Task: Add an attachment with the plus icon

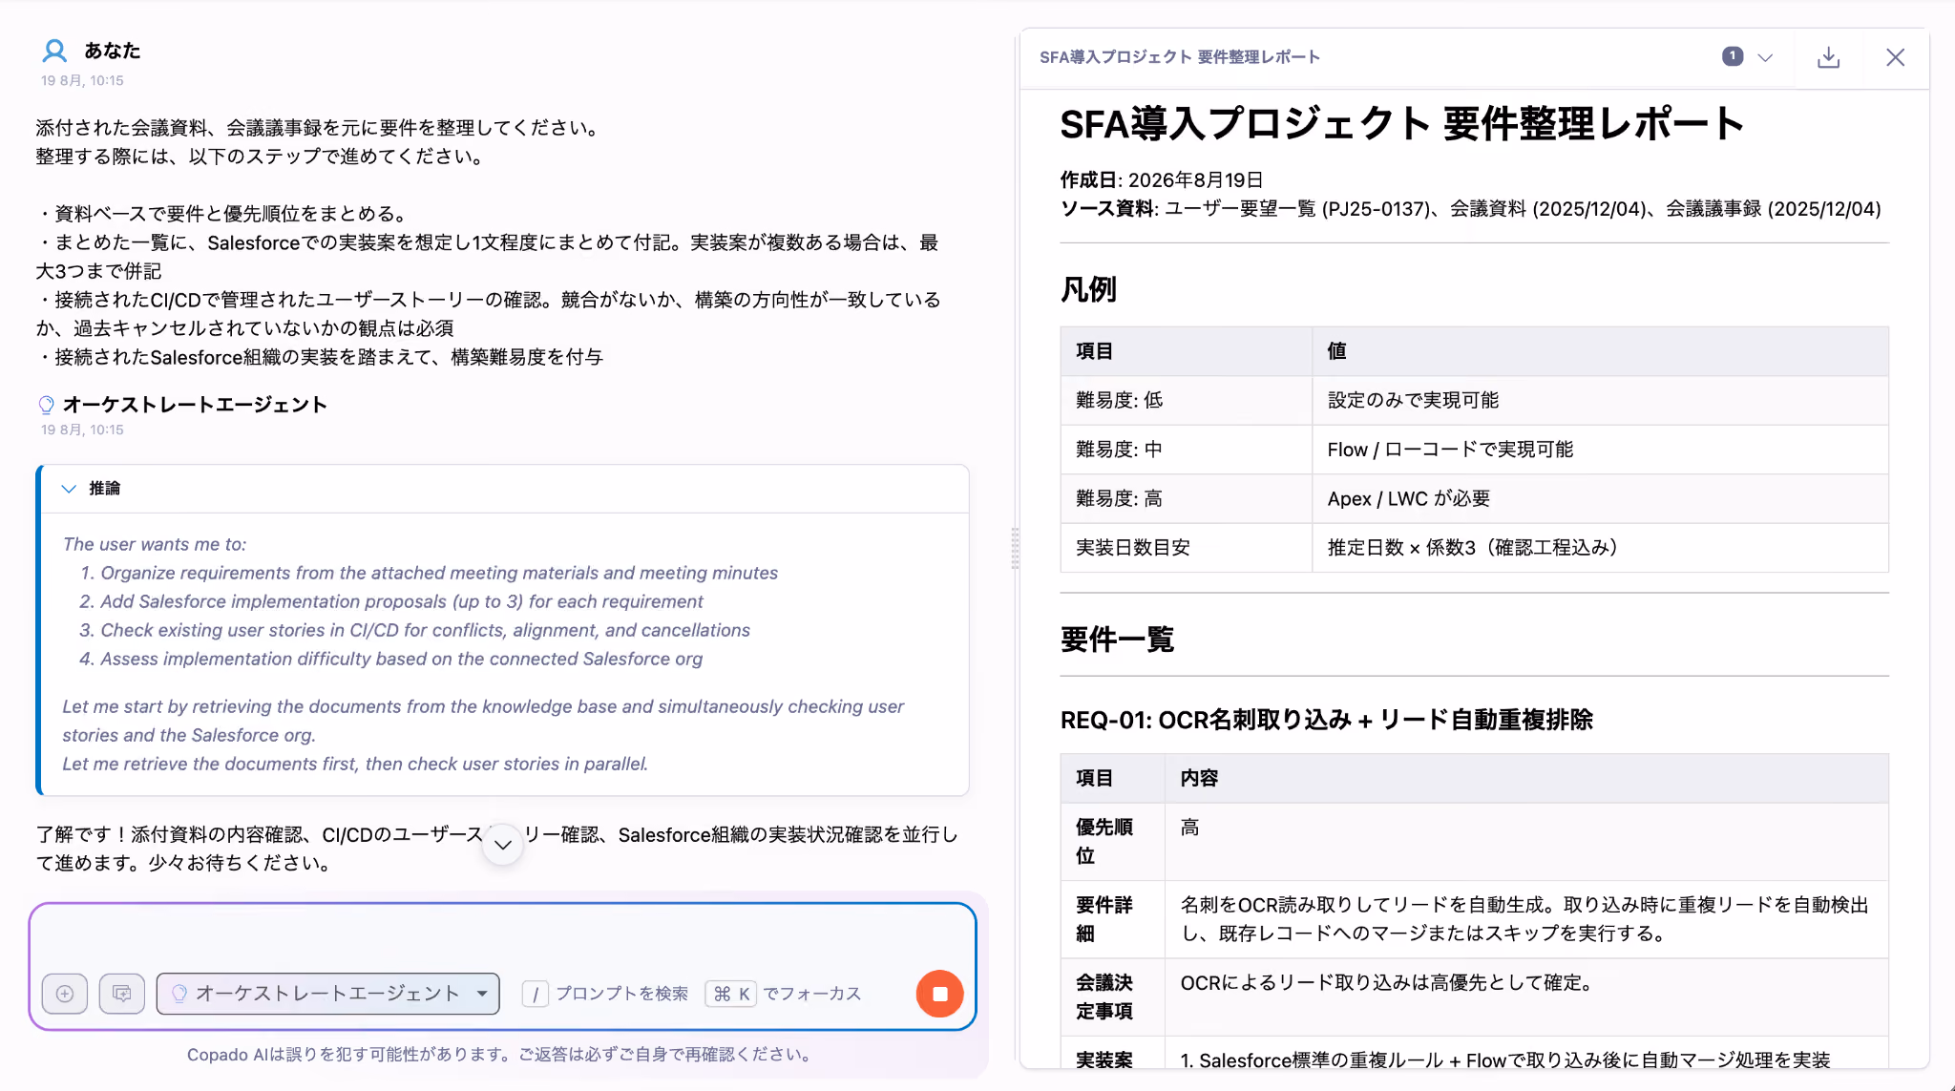Action: (x=65, y=994)
